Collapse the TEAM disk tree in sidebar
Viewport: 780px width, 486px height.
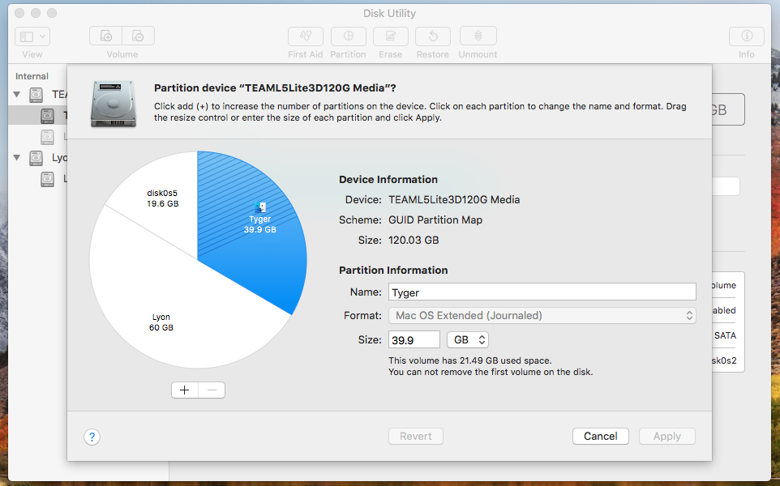[x=17, y=94]
